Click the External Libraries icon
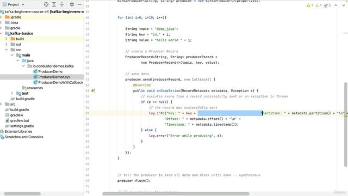 (2, 131)
